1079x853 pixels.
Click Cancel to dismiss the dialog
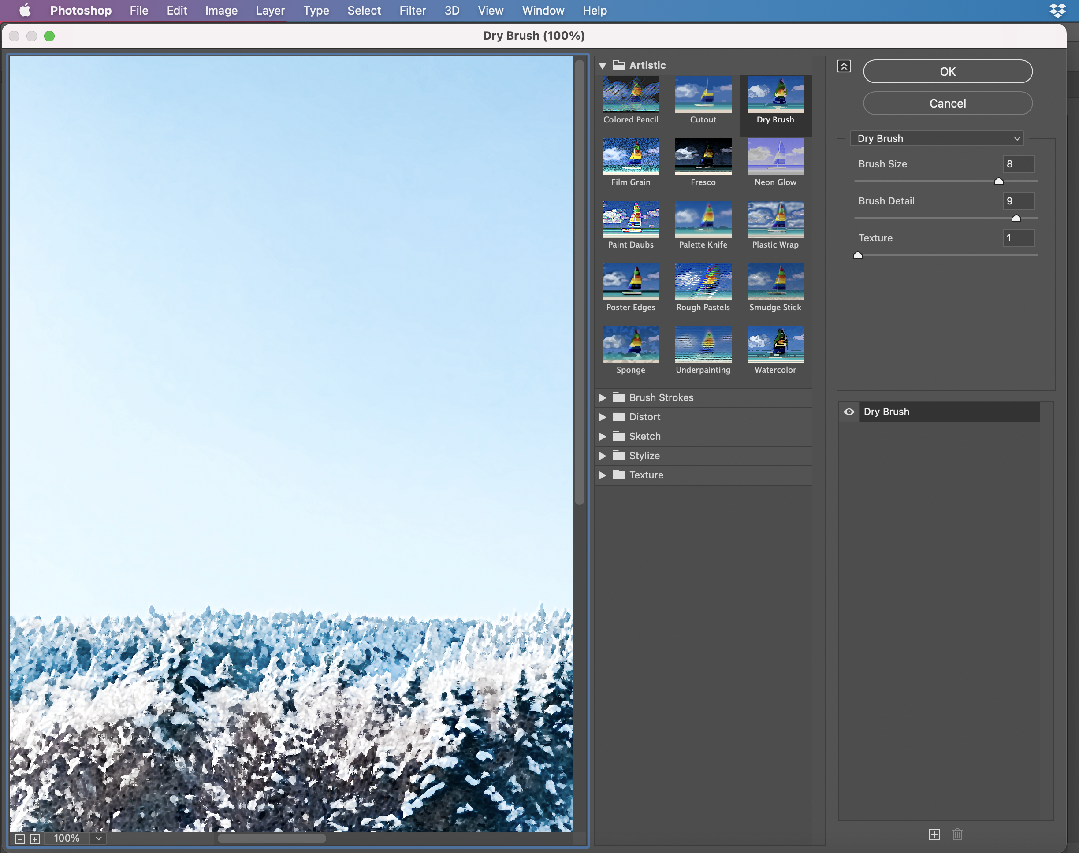pos(947,104)
